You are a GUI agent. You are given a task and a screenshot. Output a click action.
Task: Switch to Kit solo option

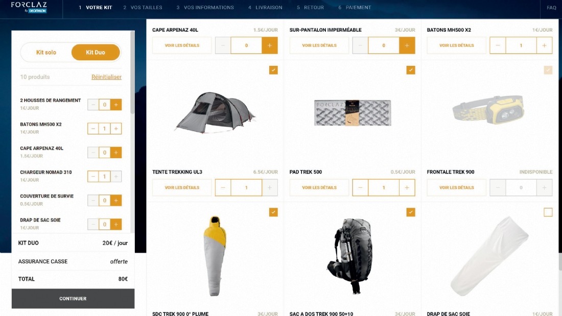46,52
